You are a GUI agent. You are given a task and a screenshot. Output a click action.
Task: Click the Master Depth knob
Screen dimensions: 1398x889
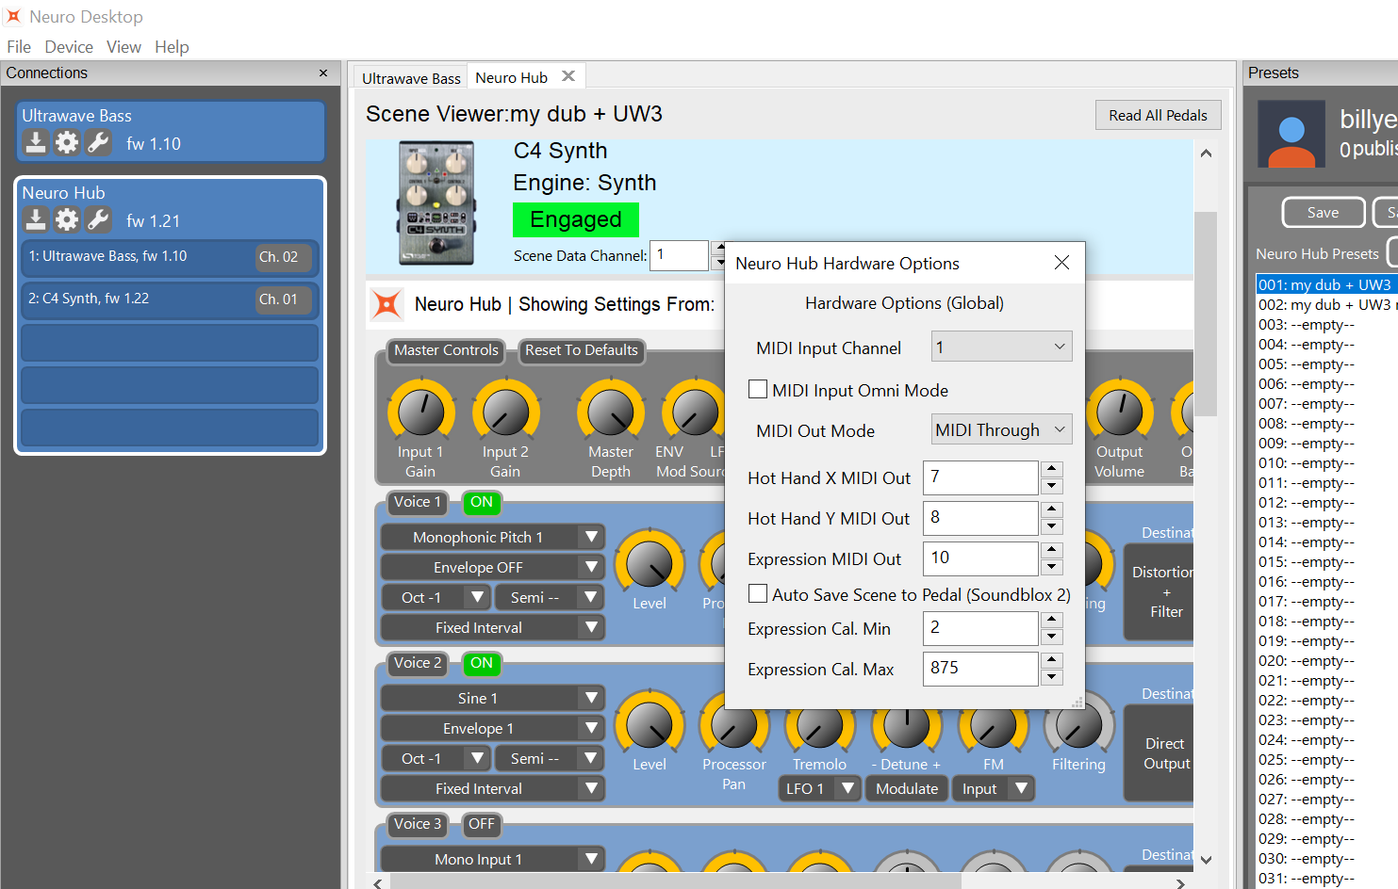(611, 412)
